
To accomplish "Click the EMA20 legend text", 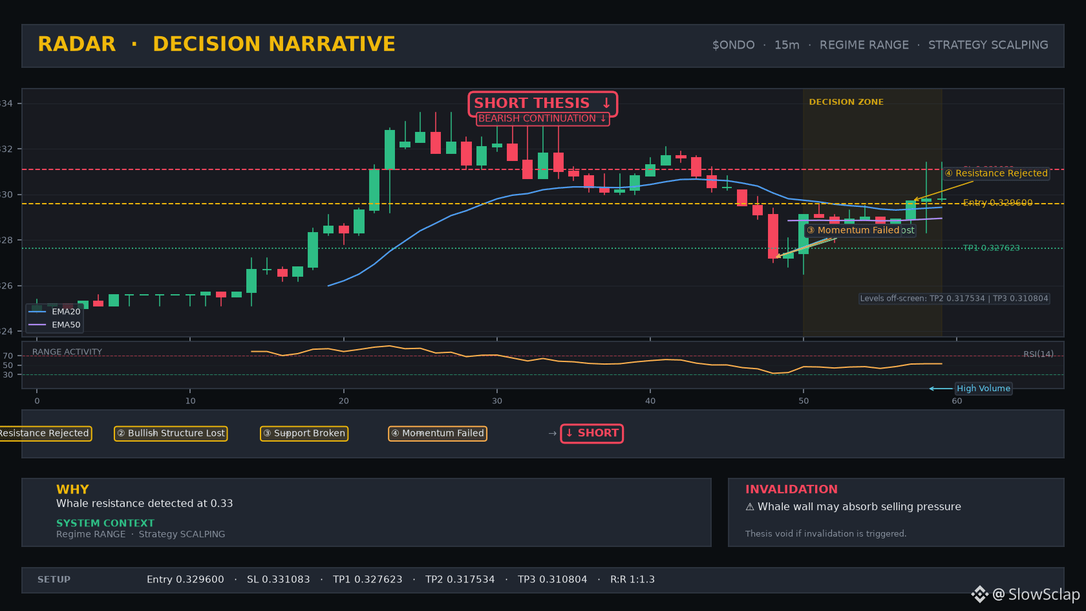I will click(66, 312).
